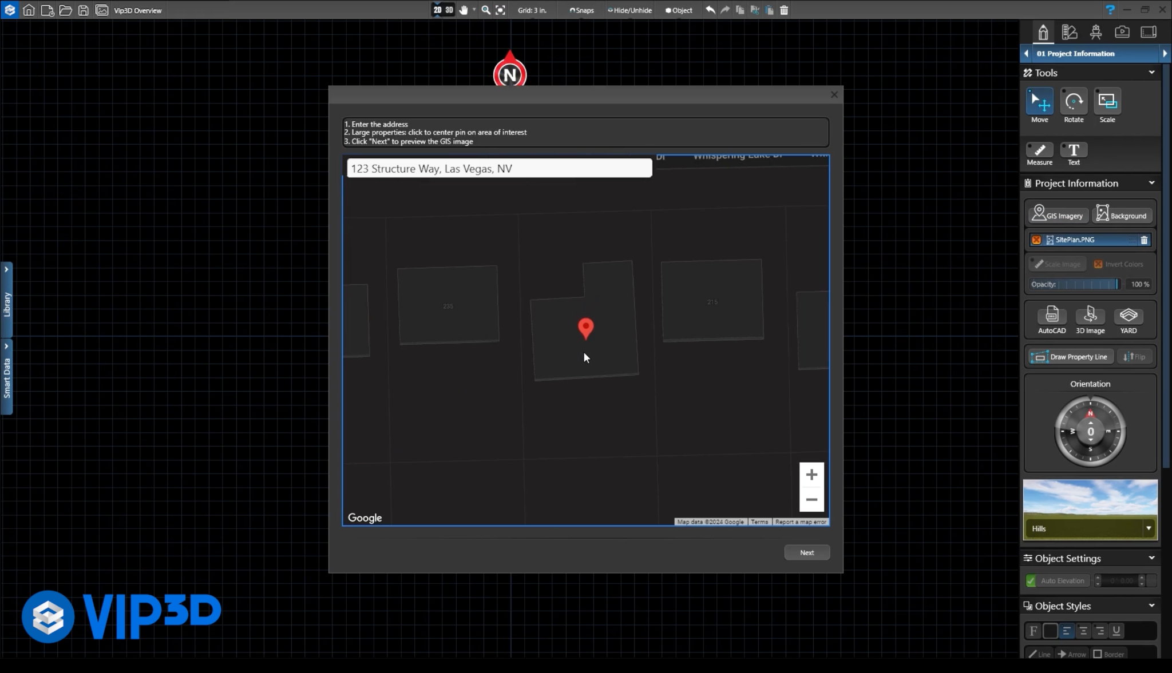Select the Measure tool
The height and width of the screenshot is (673, 1172).
[1039, 154]
